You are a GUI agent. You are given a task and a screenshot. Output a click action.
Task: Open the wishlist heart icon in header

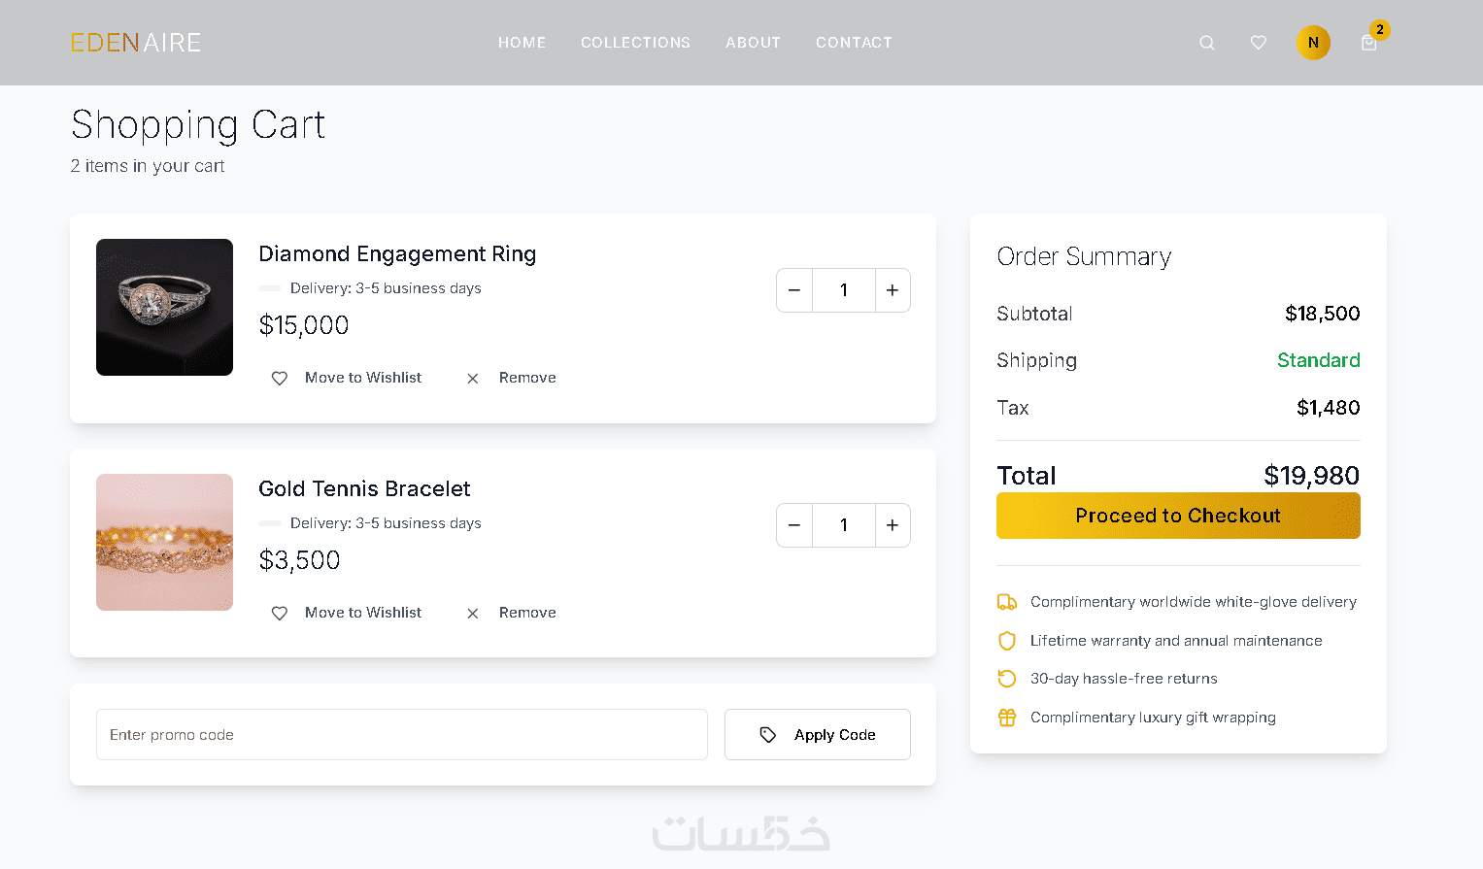[x=1259, y=43]
